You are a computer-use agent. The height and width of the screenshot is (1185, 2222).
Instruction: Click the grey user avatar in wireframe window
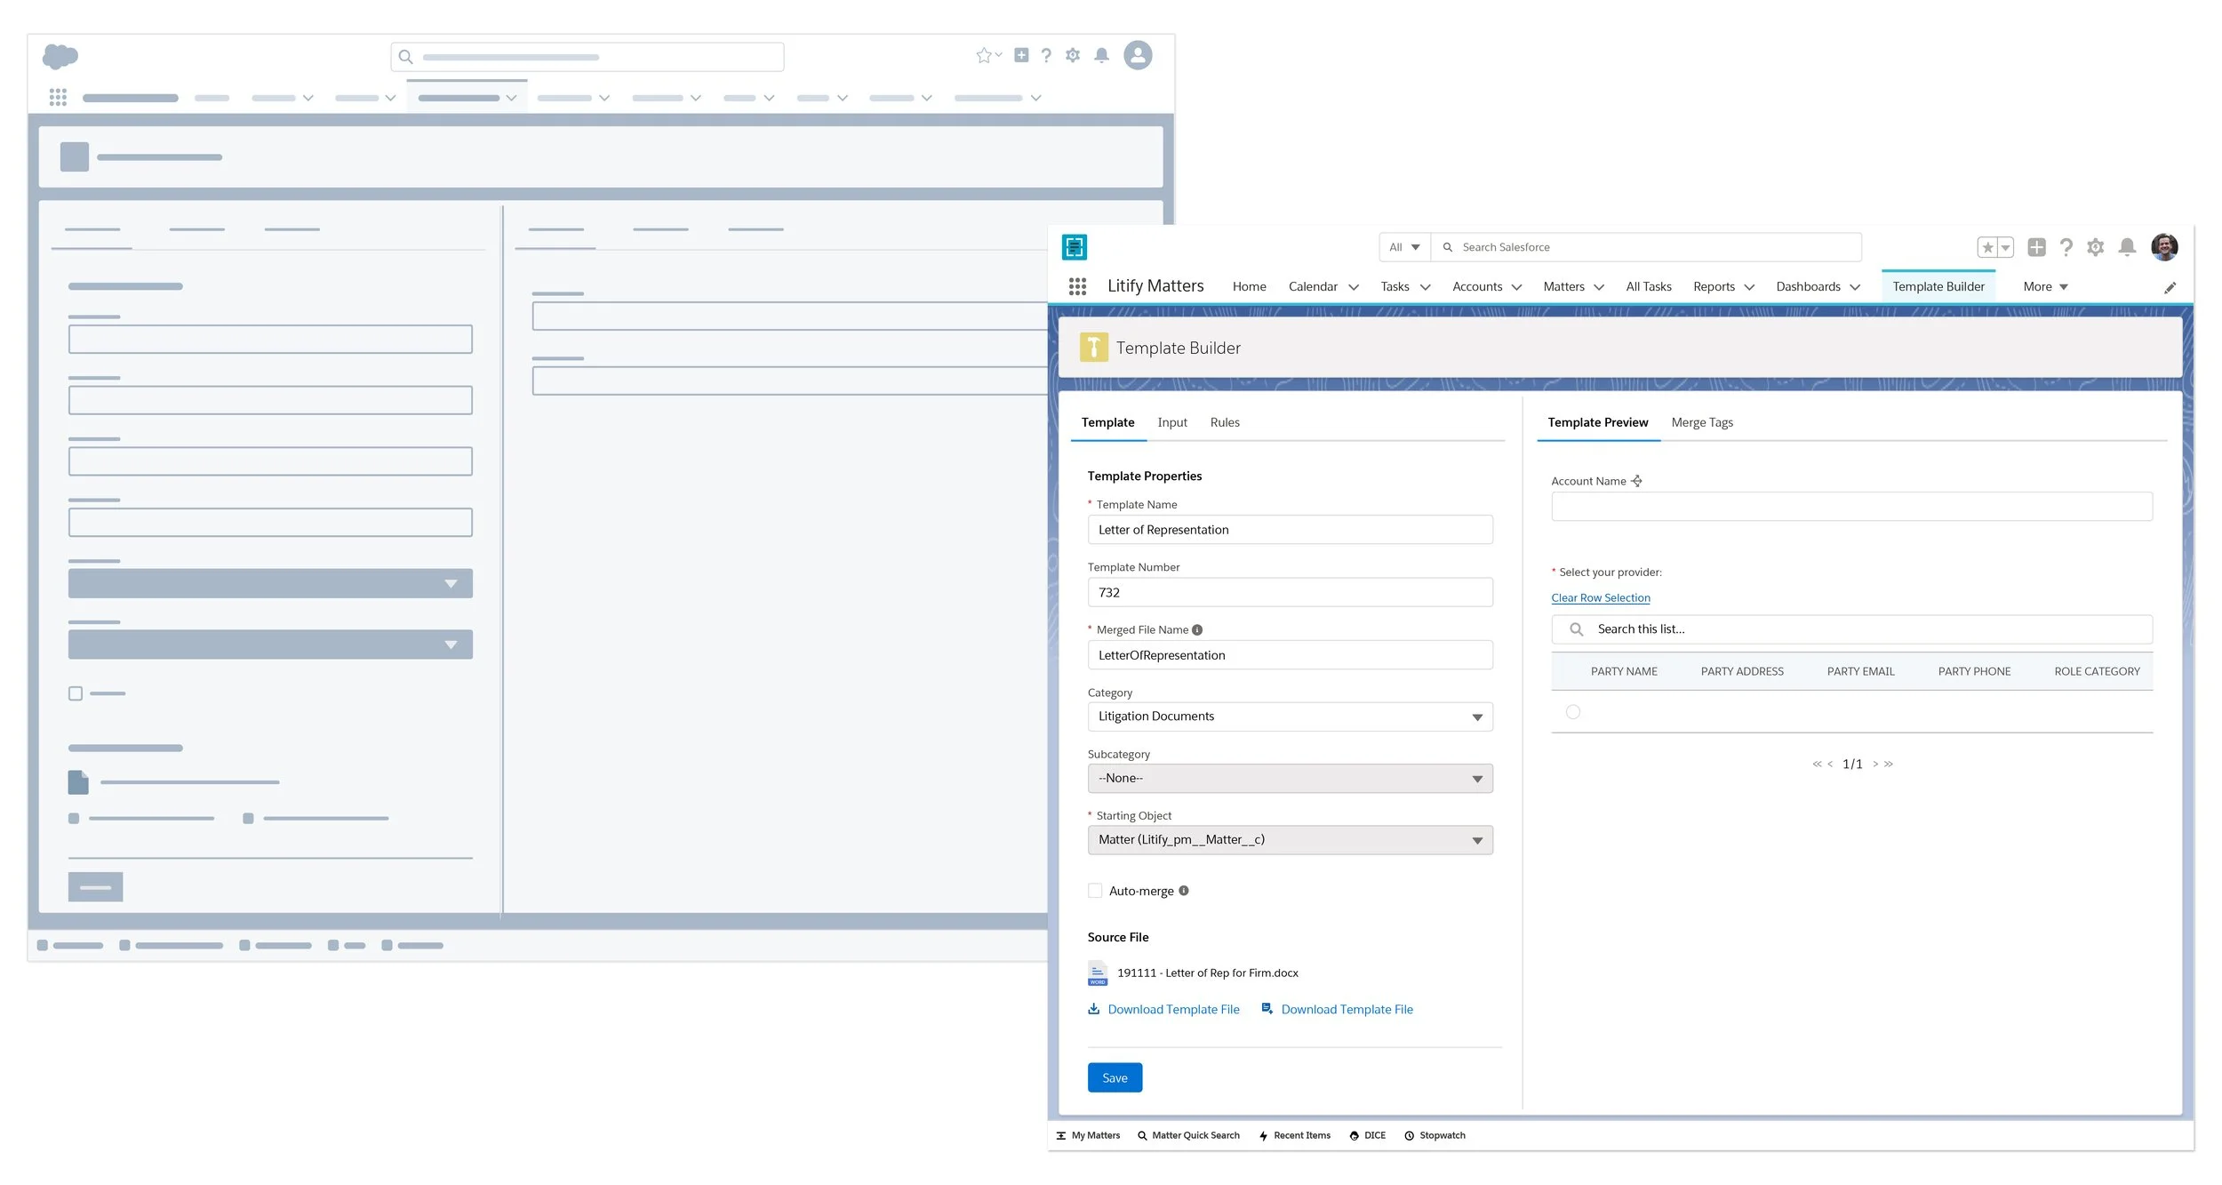pyautogui.click(x=1138, y=55)
